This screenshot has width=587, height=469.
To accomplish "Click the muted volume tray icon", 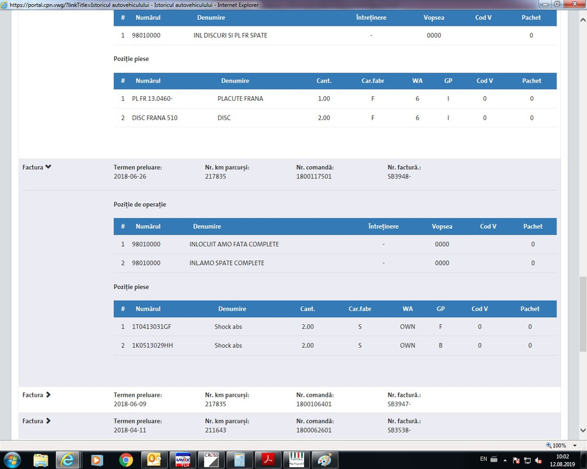I will point(538,460).
